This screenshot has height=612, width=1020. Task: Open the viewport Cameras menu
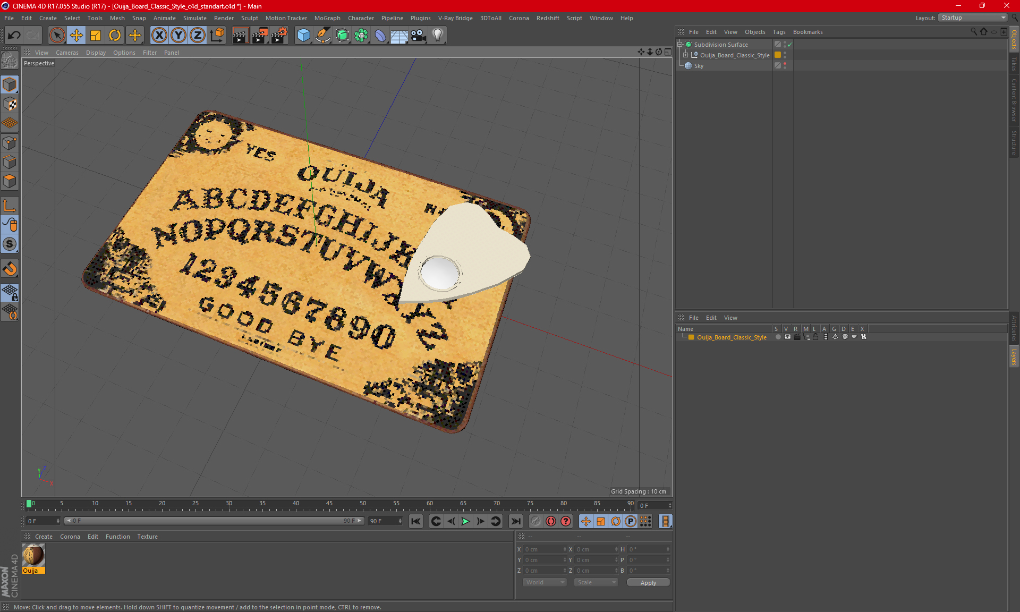click(x=67, y=53)
